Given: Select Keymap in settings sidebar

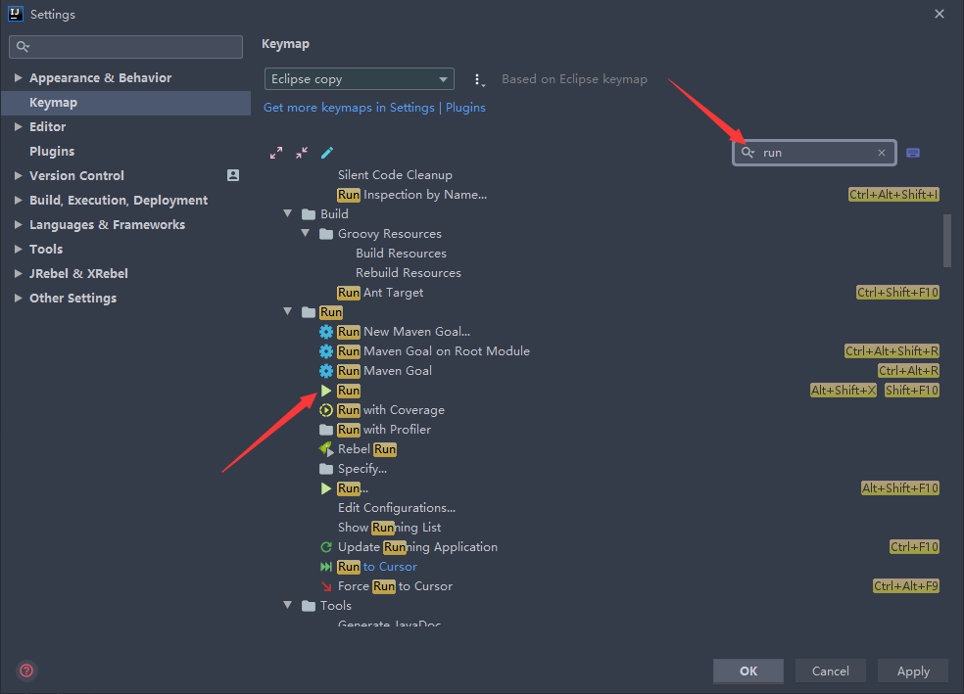Looking at the screenshot, I should tap(126, 103).
